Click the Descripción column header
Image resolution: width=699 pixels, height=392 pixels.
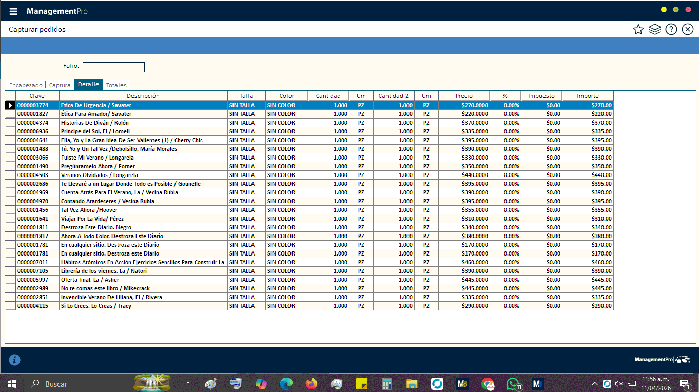click(143, 96)
